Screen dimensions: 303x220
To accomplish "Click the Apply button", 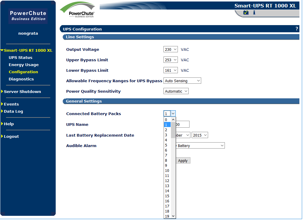I will (x=183, y=161).
